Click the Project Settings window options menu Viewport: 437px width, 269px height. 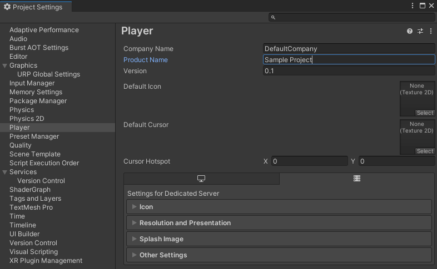pos(413,6)
